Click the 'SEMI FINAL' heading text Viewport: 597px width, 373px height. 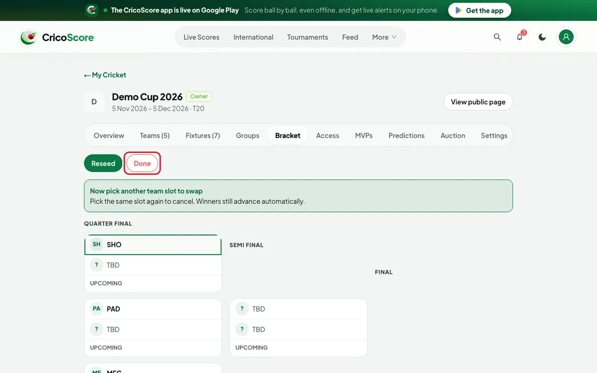coord(246,245)
